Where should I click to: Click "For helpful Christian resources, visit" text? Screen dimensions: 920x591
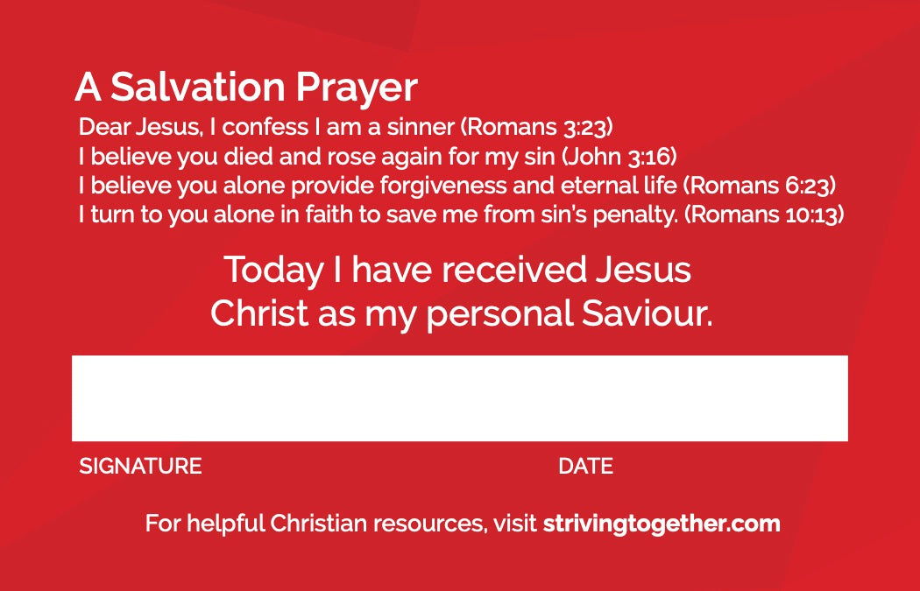340,524
